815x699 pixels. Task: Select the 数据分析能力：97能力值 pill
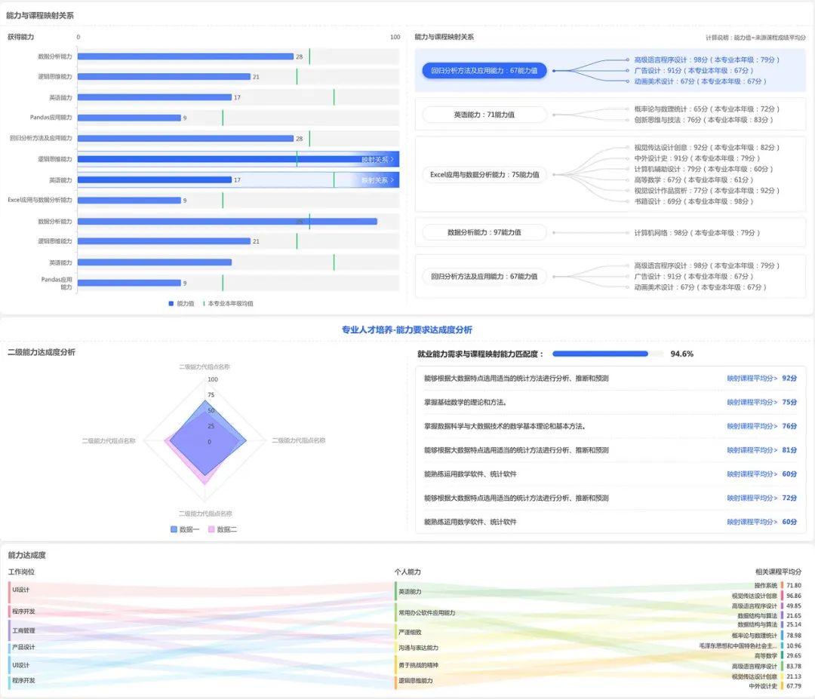[484, 232]
